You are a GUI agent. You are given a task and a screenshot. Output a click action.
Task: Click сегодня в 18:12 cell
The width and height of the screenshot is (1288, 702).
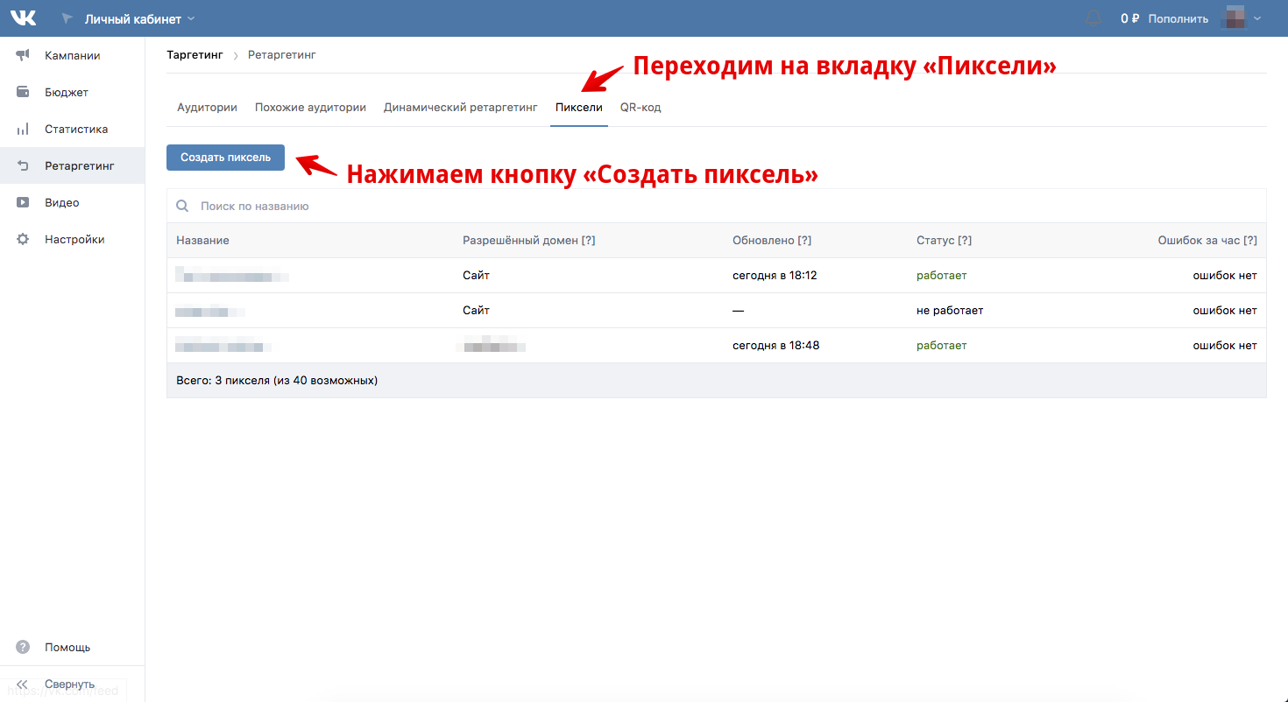point(775,275)
